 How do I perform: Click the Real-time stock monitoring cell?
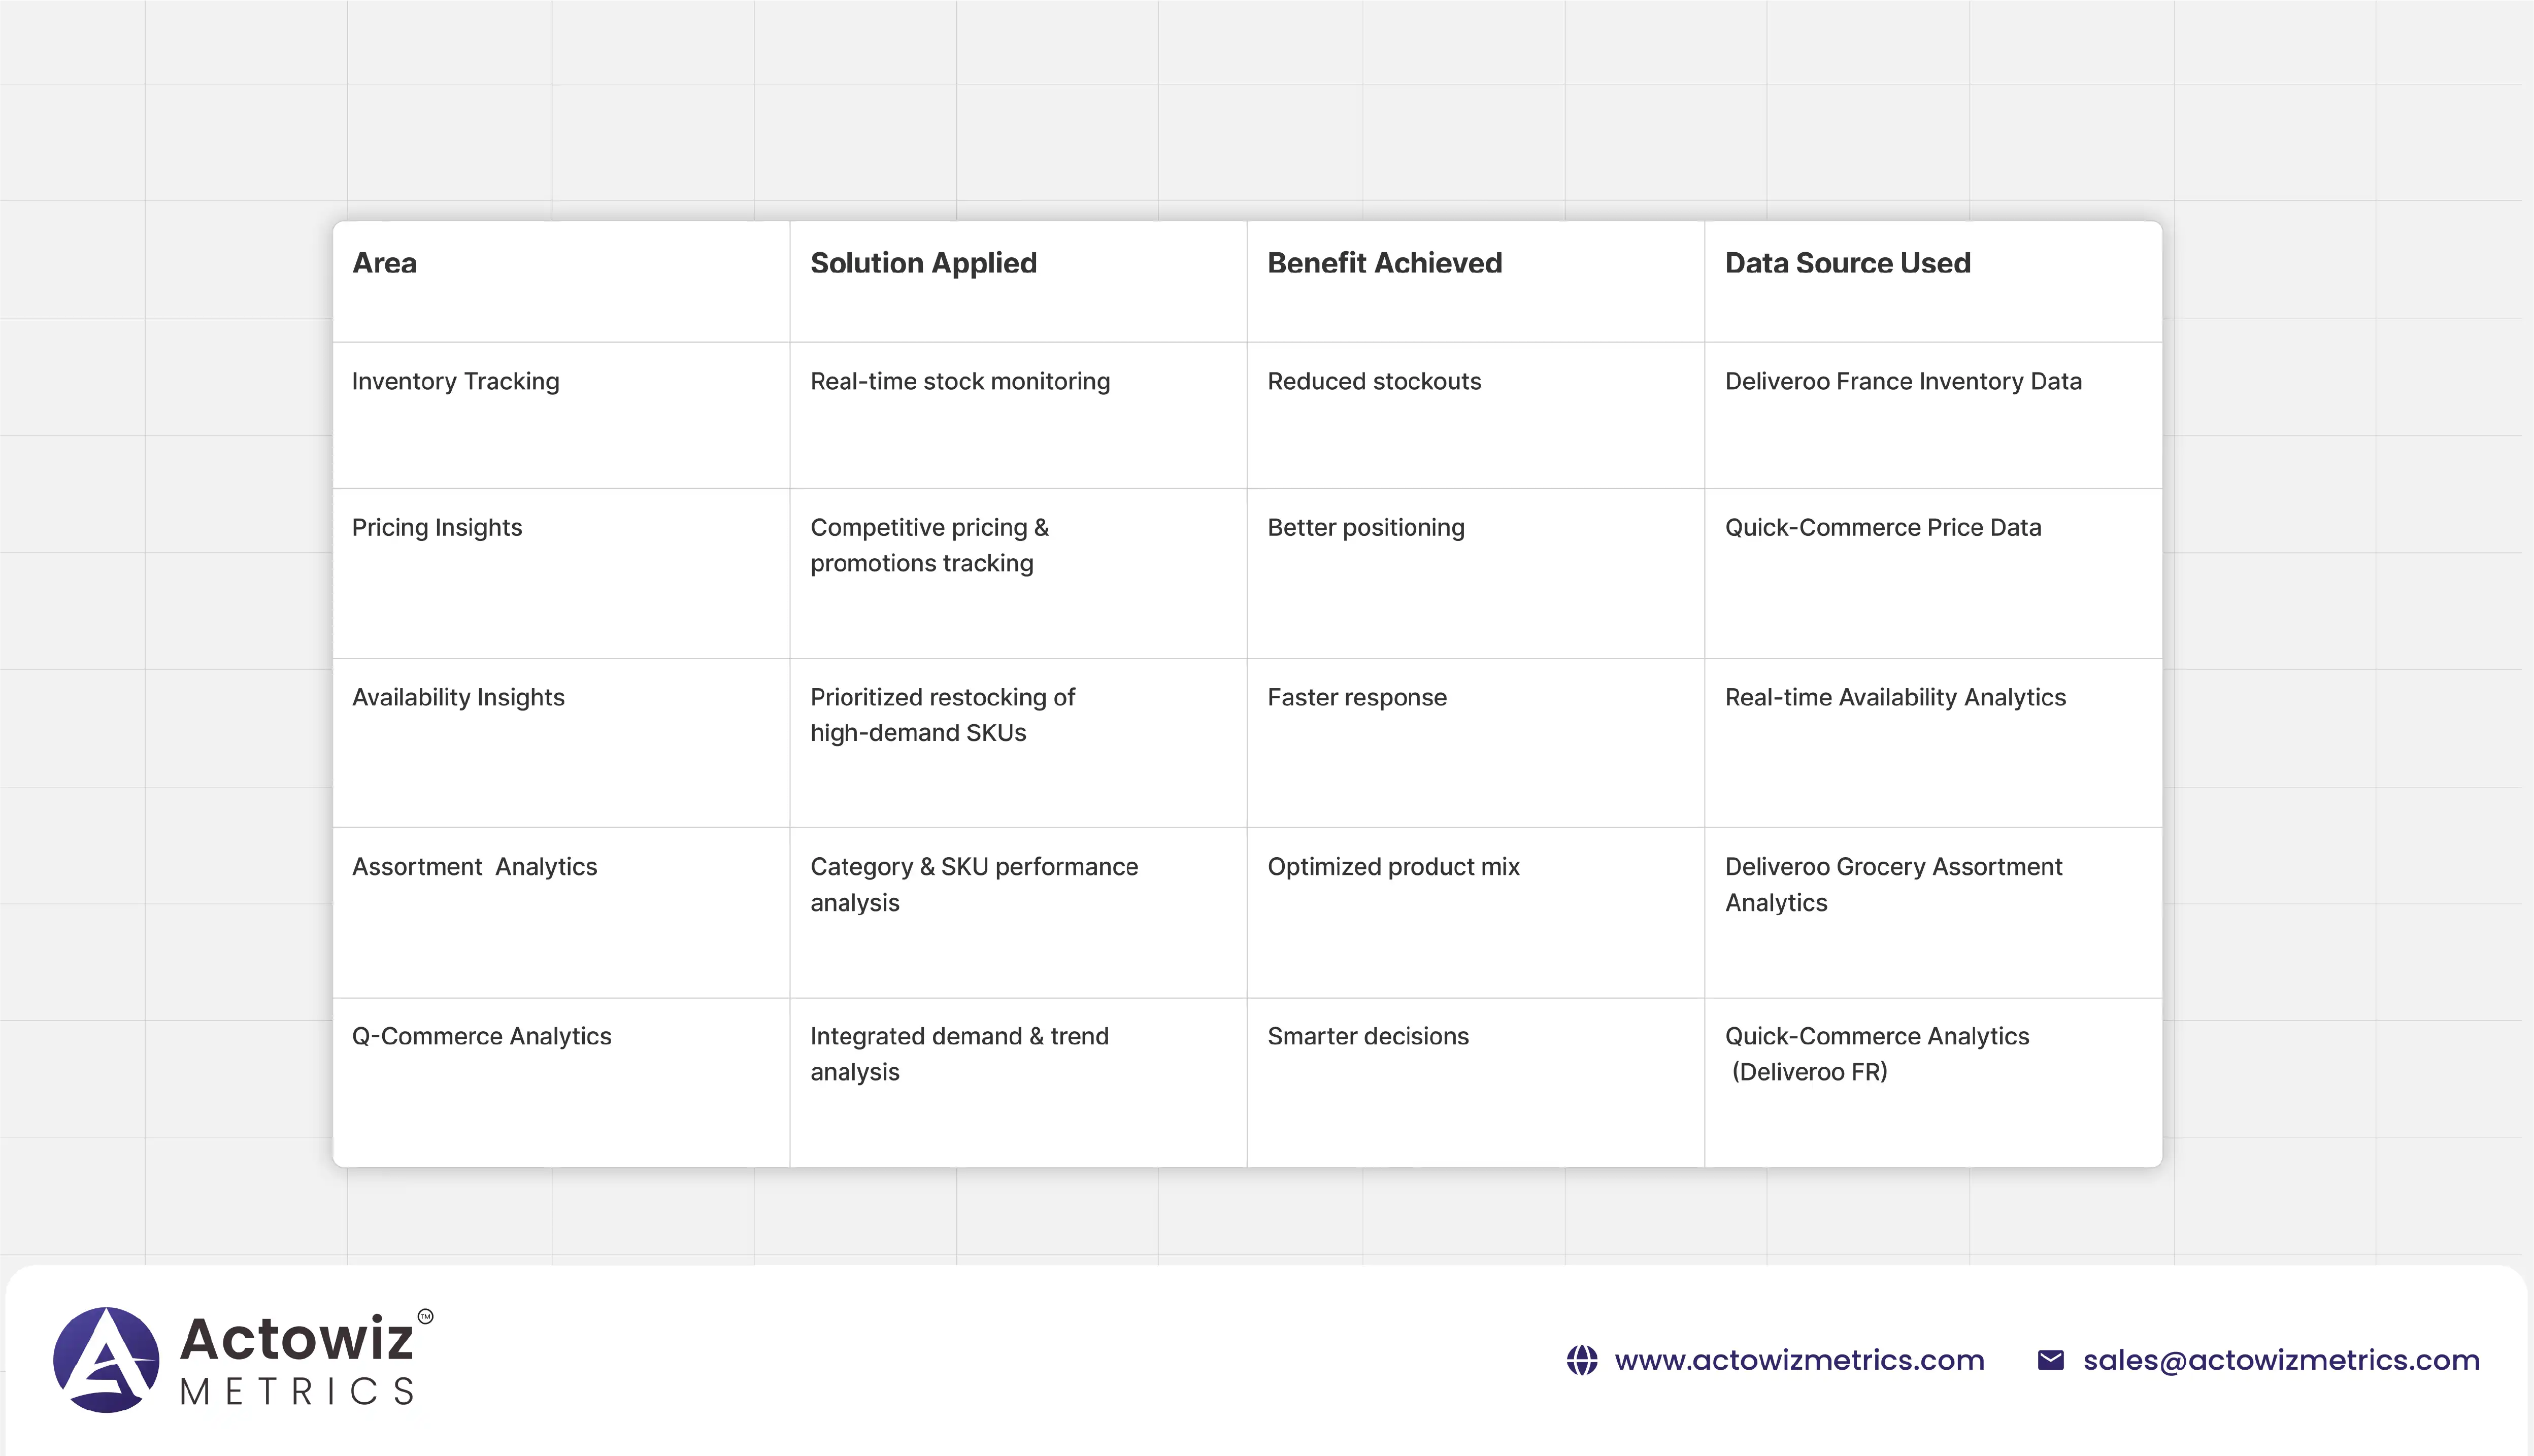coord(959,381)
